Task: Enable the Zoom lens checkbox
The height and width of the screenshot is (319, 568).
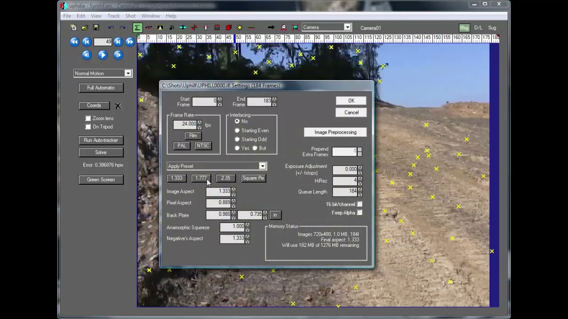Action: (x=88, y=118)
